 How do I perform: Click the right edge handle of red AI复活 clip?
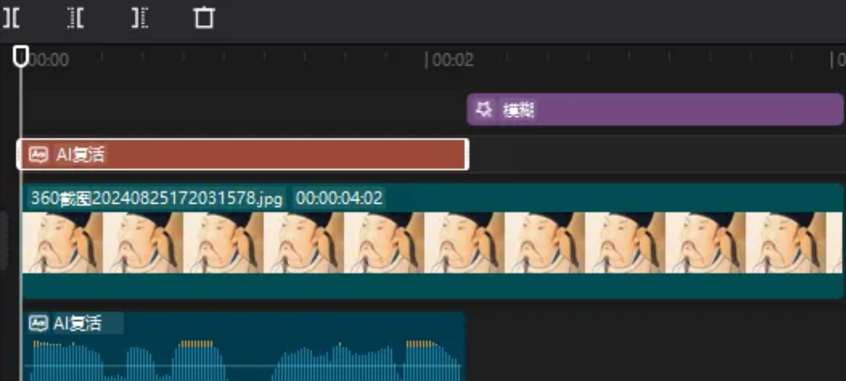[467, 155]
